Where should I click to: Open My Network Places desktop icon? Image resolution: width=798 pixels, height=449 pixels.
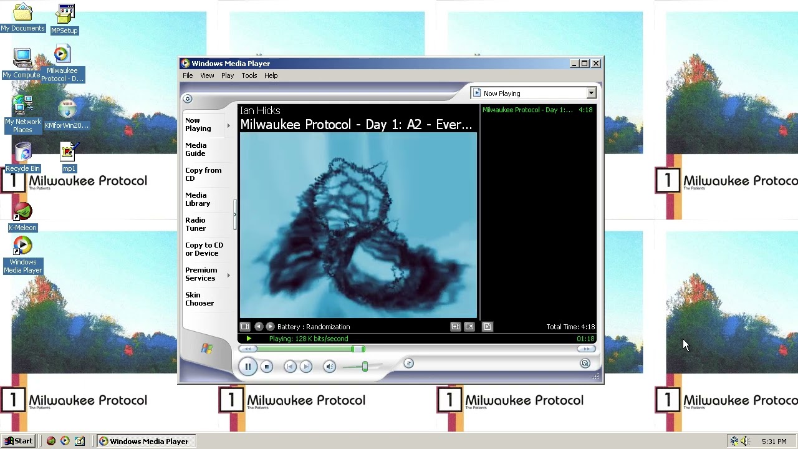click(x=22, y=115)
